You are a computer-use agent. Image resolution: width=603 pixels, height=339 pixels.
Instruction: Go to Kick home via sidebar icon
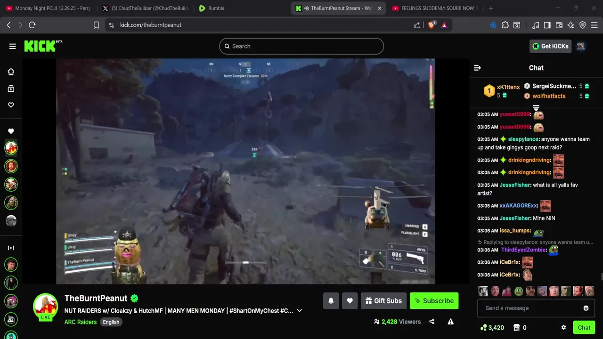coord(11,72)
